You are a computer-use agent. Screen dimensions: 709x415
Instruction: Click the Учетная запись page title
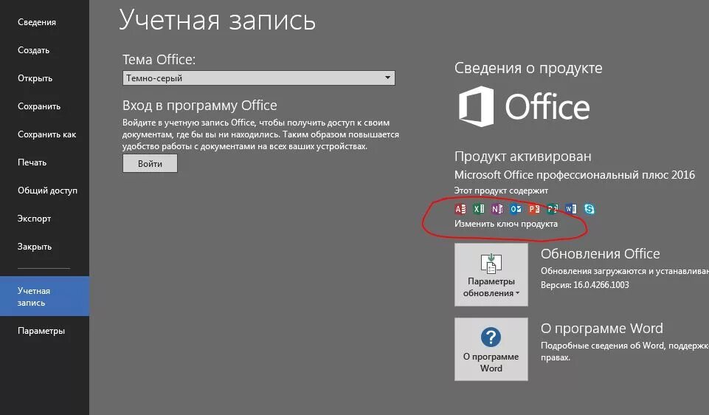pyautogui.click(x=218, y=21)
